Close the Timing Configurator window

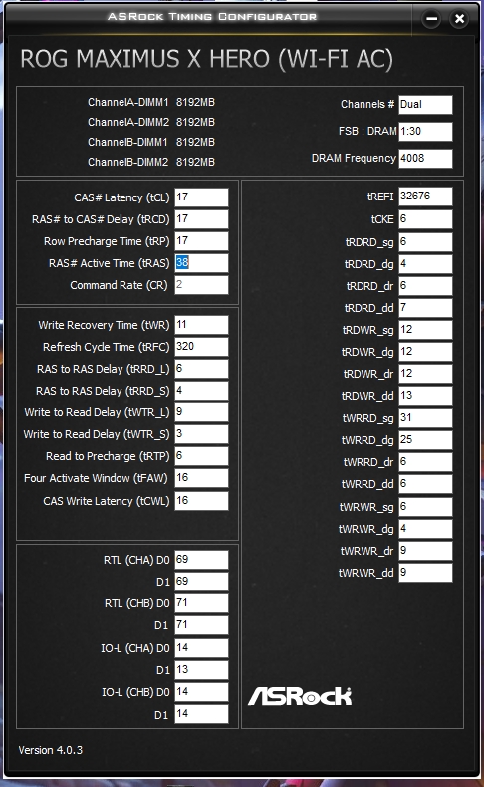tap(459, 19)
